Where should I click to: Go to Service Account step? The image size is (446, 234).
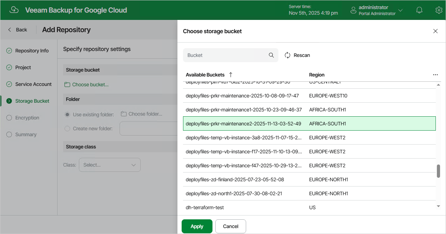[x=33, y=84]
